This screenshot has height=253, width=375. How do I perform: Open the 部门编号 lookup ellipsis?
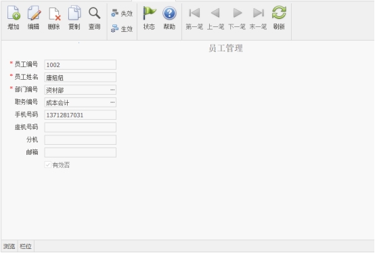tap(112, 90)
